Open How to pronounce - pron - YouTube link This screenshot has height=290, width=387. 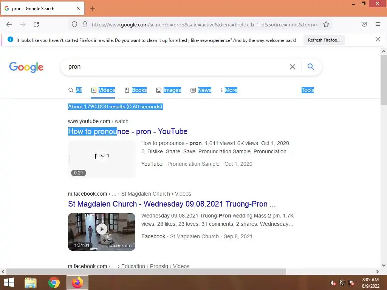click(x=128, y=131)
